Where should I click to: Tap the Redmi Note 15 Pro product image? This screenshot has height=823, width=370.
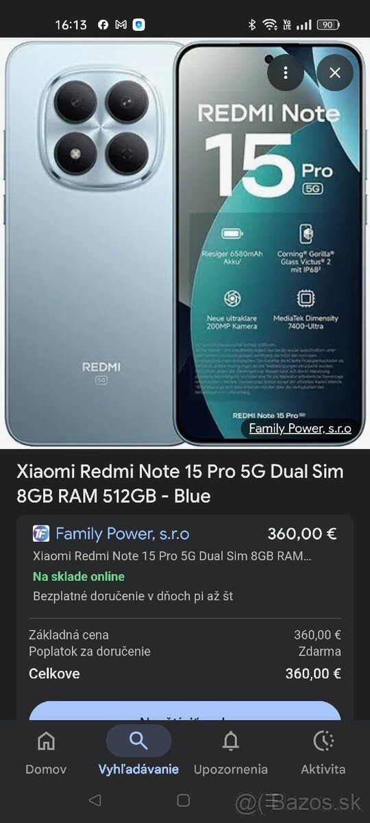point(185,243)
